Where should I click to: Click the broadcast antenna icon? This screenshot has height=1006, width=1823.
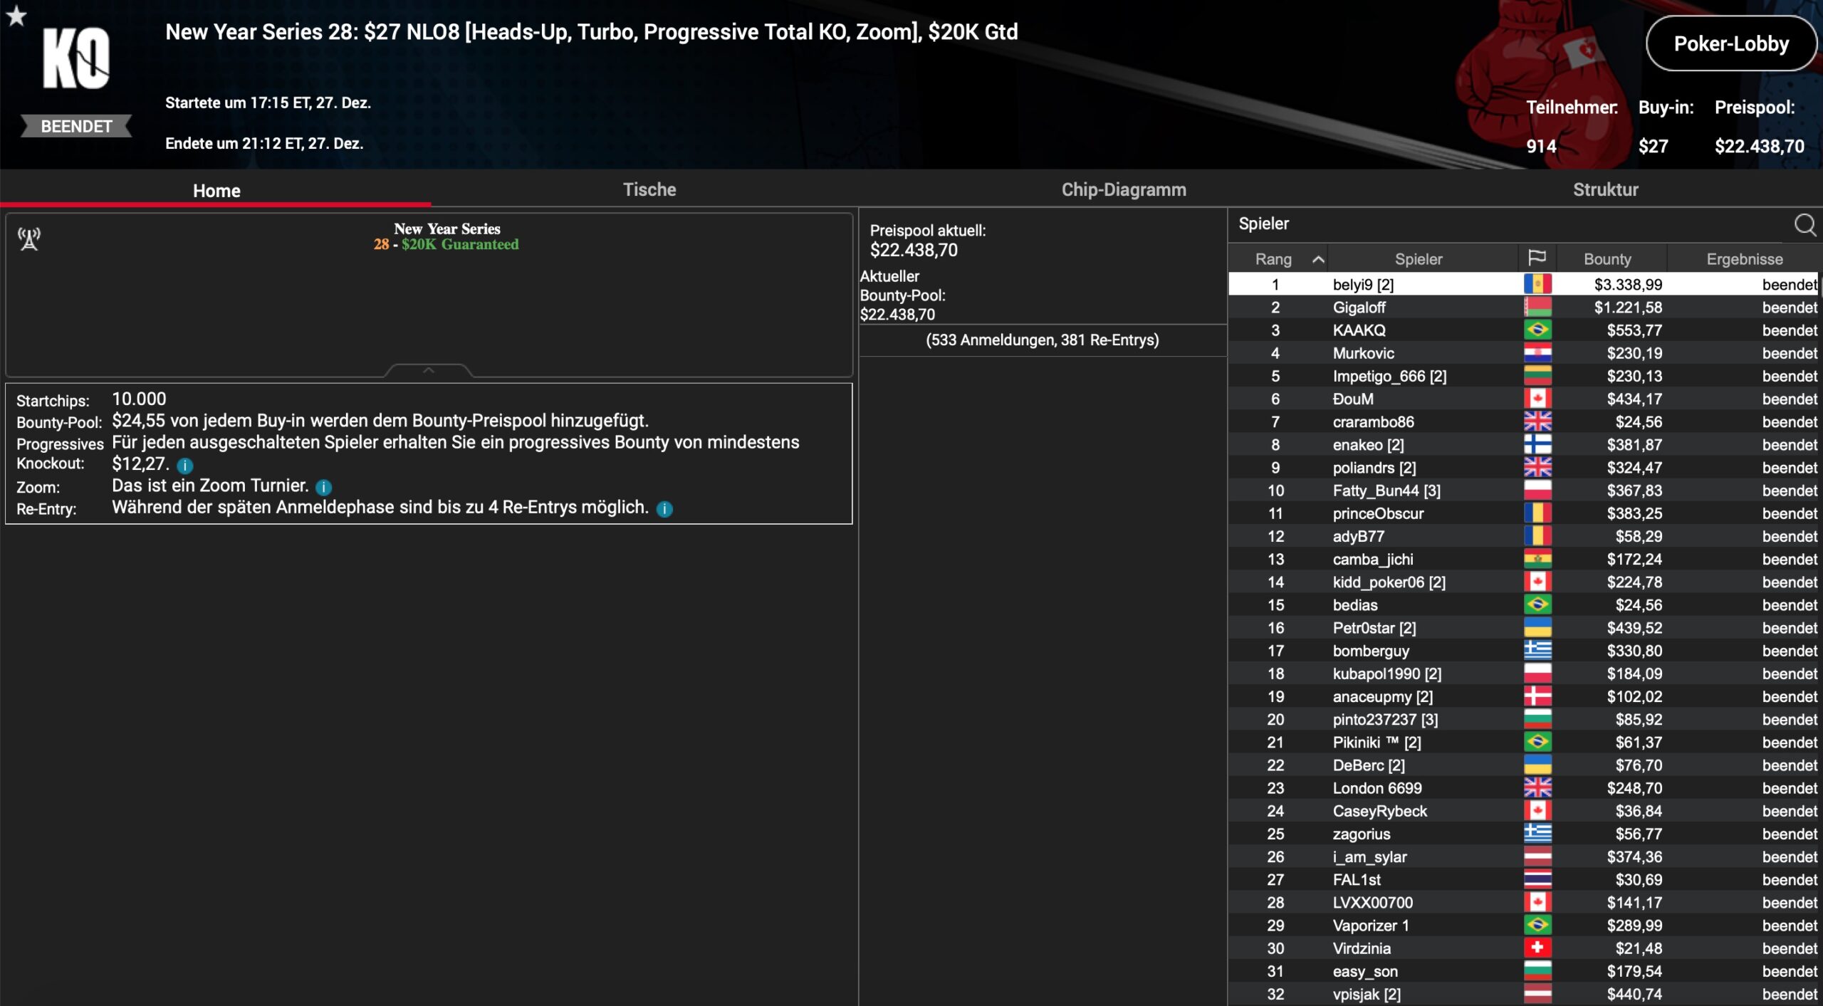29,239
